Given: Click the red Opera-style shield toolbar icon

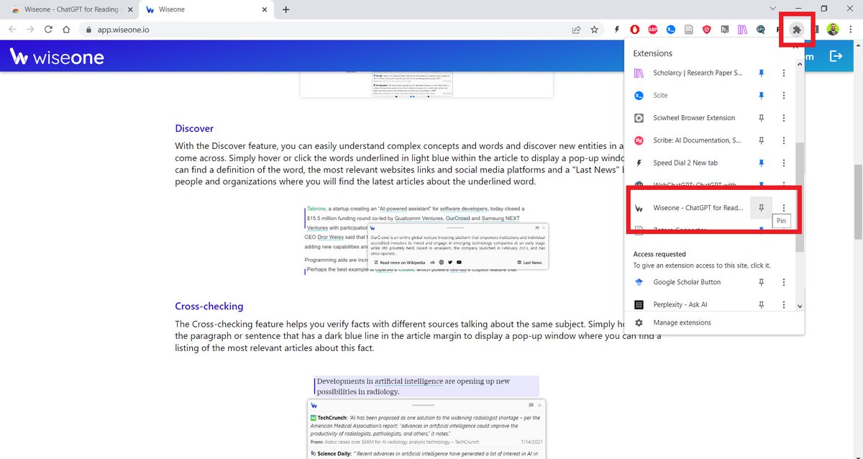Looking at the screenshot, I should click(x=634, y=29).
